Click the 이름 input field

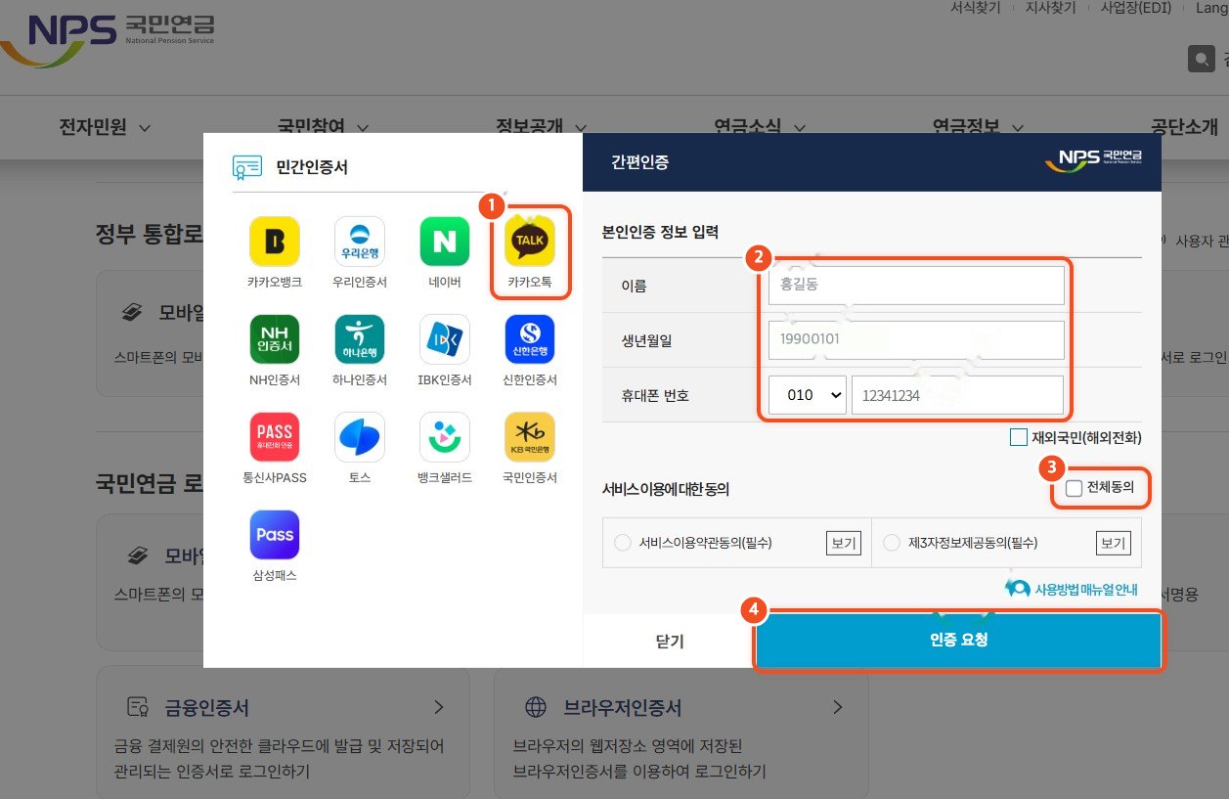(x=916, y=286)
